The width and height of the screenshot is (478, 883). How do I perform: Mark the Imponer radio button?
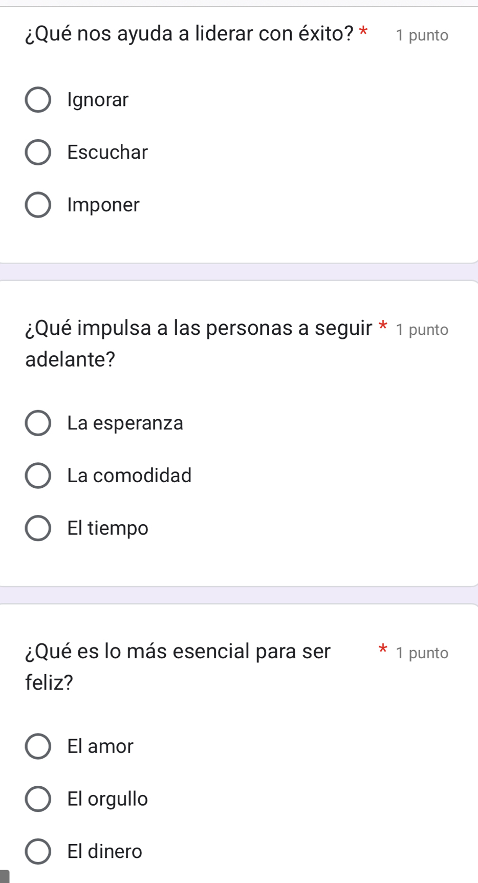pyautogui.click(x=38, y=205)
